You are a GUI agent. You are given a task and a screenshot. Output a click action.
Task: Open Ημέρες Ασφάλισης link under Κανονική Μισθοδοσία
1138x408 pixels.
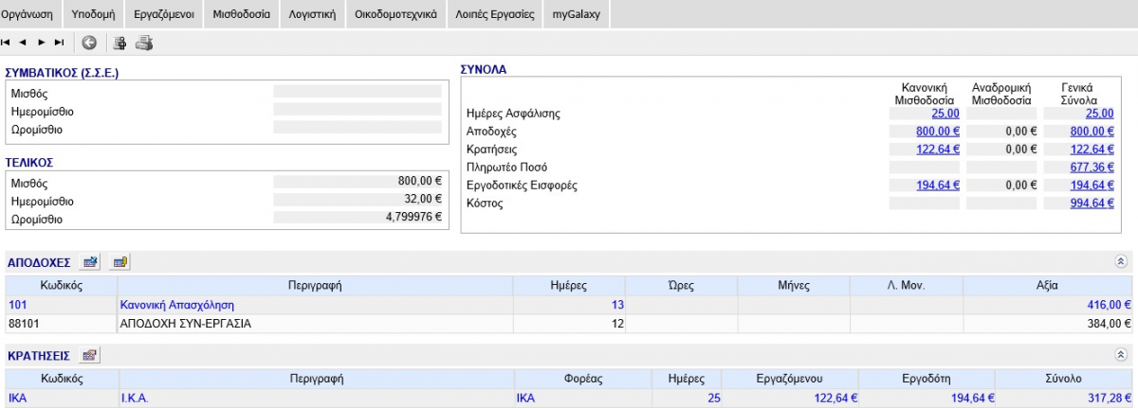(x=945, y=114)
